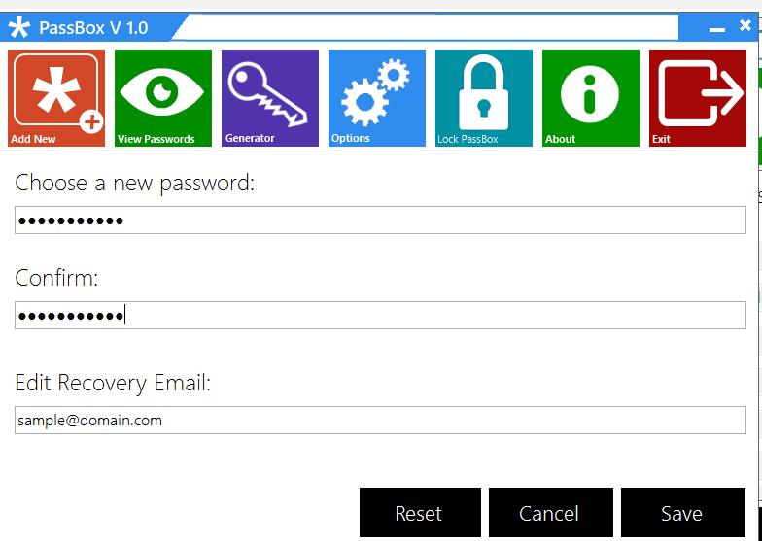Click the red Exit tile
This screenshot has height=541, width=762.
pos(698,97)
